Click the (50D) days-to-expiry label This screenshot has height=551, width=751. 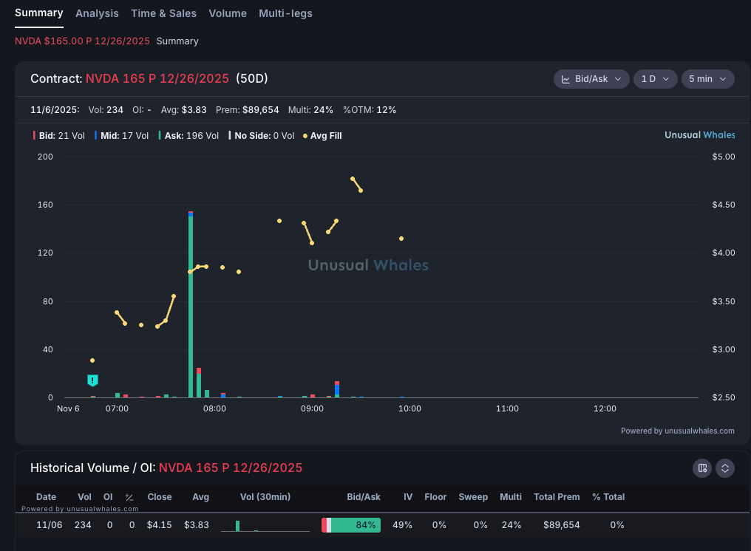(x=252, y=78)
